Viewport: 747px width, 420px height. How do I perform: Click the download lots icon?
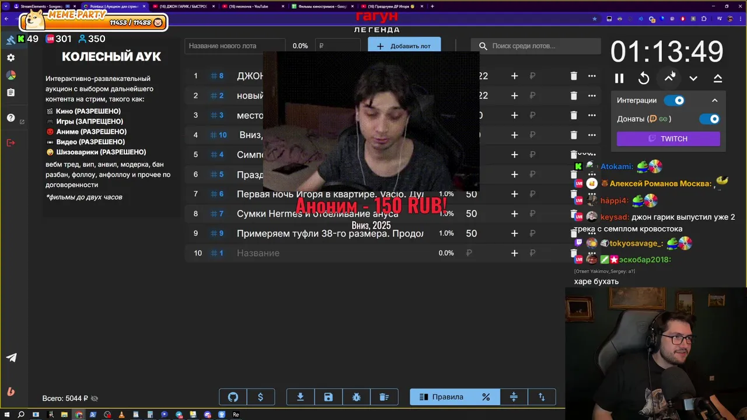tap(301, 397)
